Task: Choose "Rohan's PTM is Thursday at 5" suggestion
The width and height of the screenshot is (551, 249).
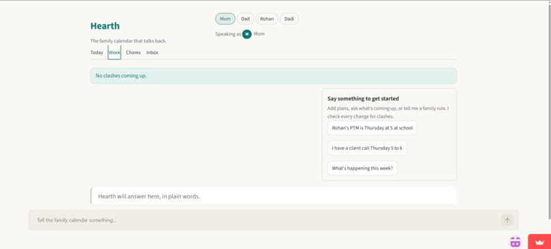Action: [x=372, y=128]
